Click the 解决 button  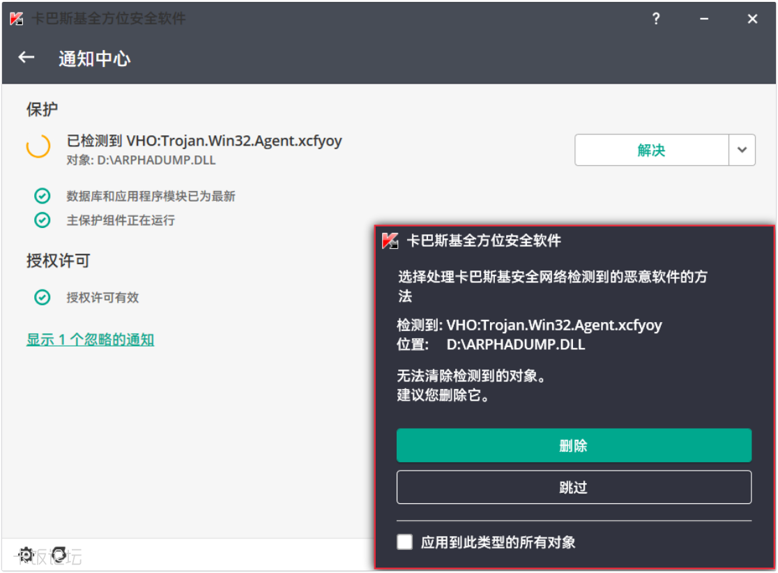point(652,150)
